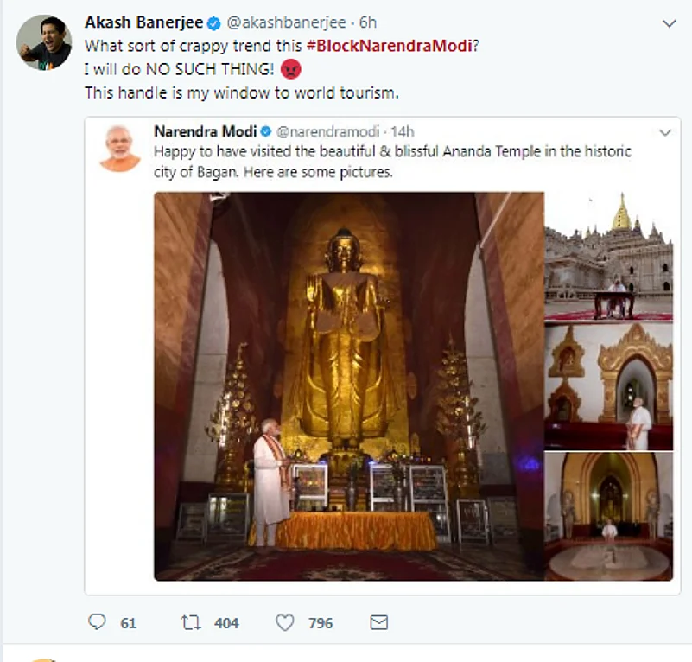This screenshot has height=662, width=692.
Task: Like the tweet with heart icon
Action: pyautogui.click(x=284, y=622)
